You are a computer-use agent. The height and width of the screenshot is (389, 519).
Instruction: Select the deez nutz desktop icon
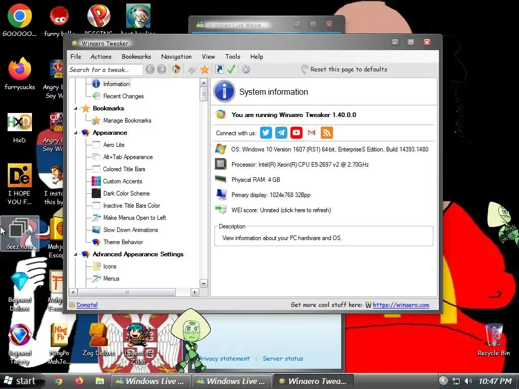point(20,234)
